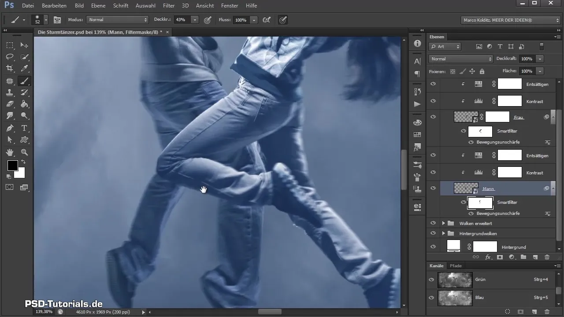Hide the Wolken erweitert group
The width and height of the screenshot is (564, 317).
(x=433, y=223)
